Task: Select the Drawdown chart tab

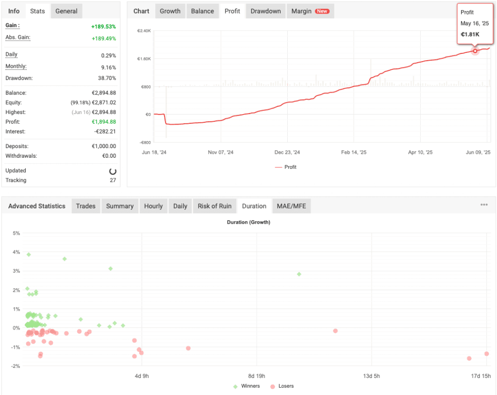Action: 265,11
